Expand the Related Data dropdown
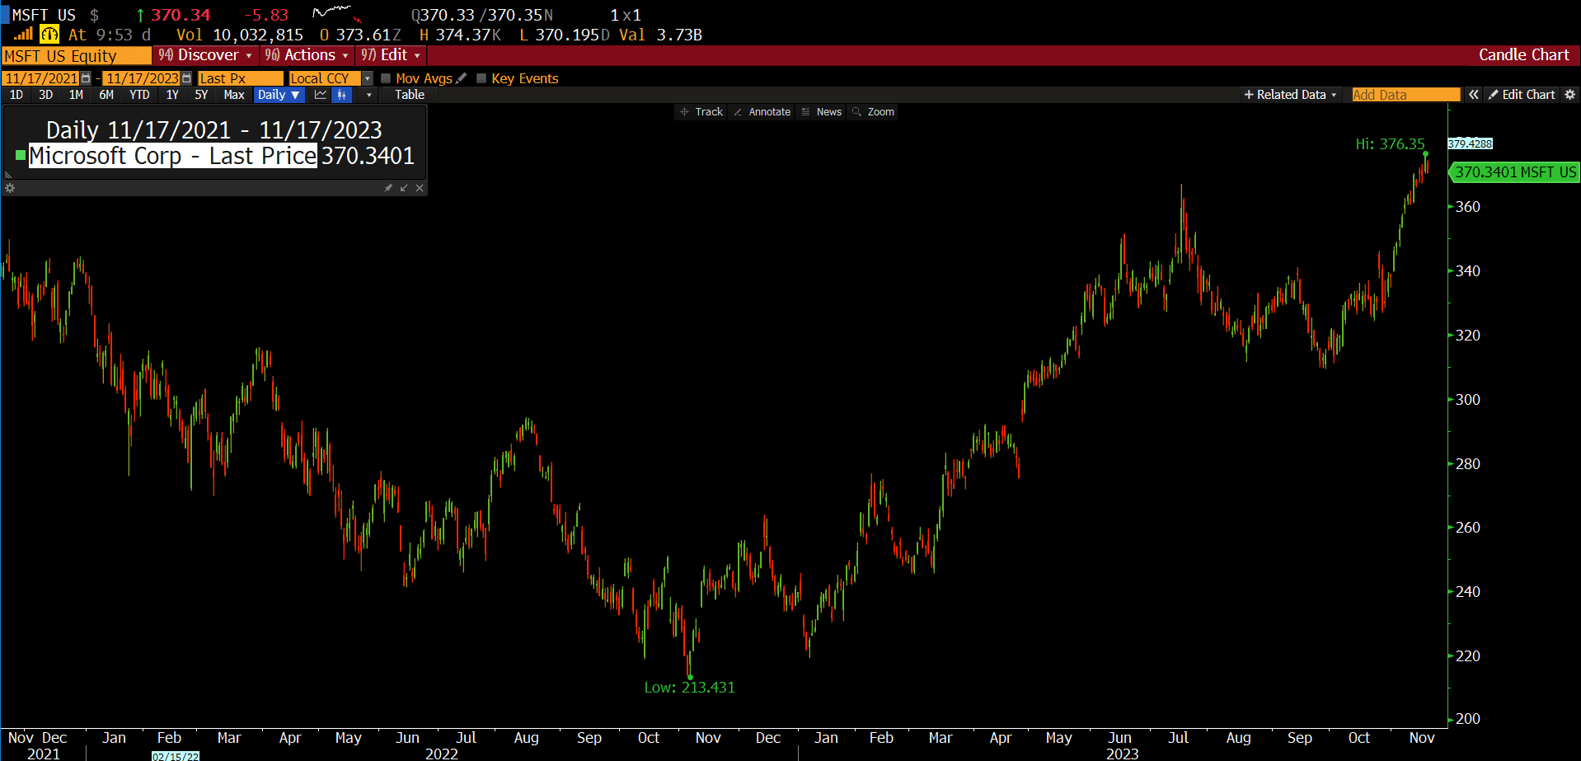This screenshot has width=1581, height=761. click(x=1290, y=95)
